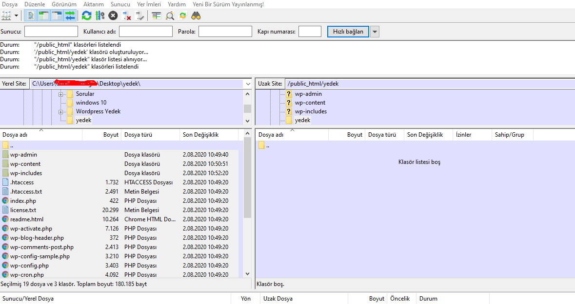
Task: Open the Sunucu menu
Action: coord(120,4)
